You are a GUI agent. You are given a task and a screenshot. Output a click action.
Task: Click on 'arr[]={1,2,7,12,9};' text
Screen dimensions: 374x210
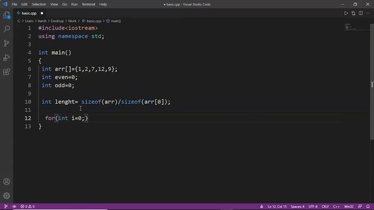tap(86, 69)
